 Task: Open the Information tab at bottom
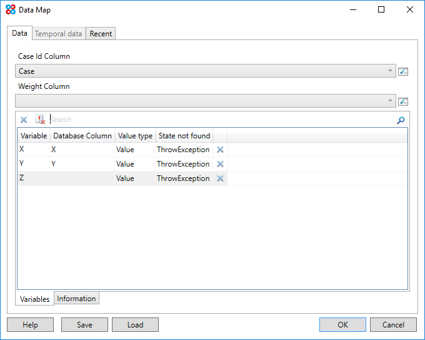pyautogui.click(x=76, y=299)
